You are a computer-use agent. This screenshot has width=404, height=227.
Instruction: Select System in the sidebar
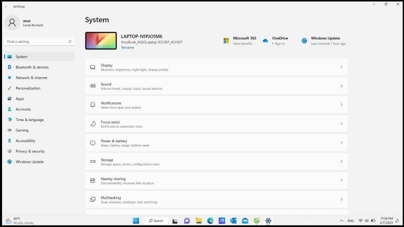click(x=39, y=56)
